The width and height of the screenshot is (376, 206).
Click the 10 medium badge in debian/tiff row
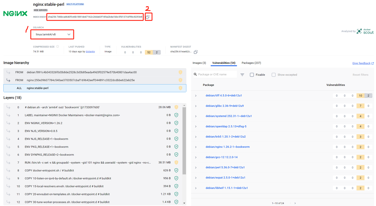click(x=360, y=96)
